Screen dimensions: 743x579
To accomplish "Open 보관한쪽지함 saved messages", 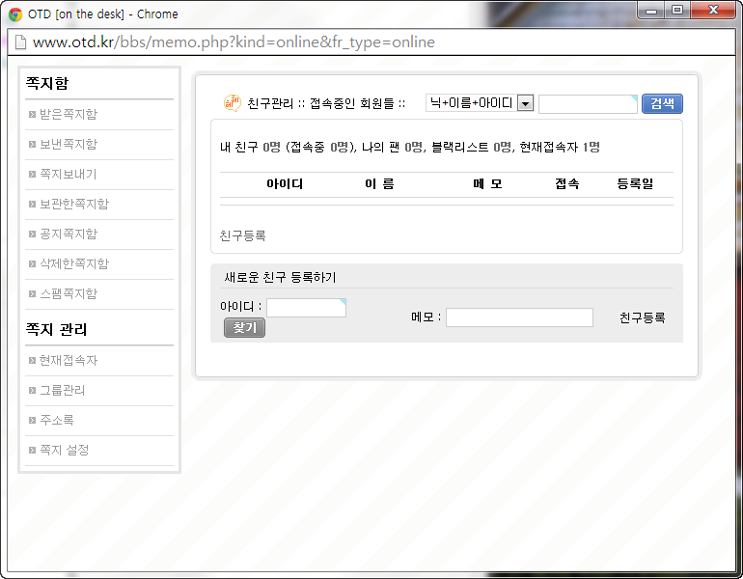I will (x=74, y=204).
